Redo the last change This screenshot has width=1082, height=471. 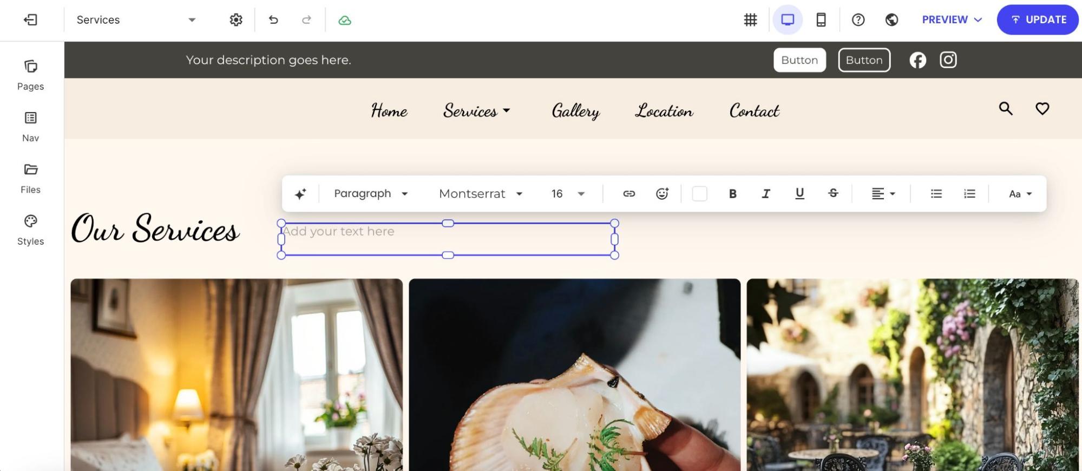coord(306,20)
